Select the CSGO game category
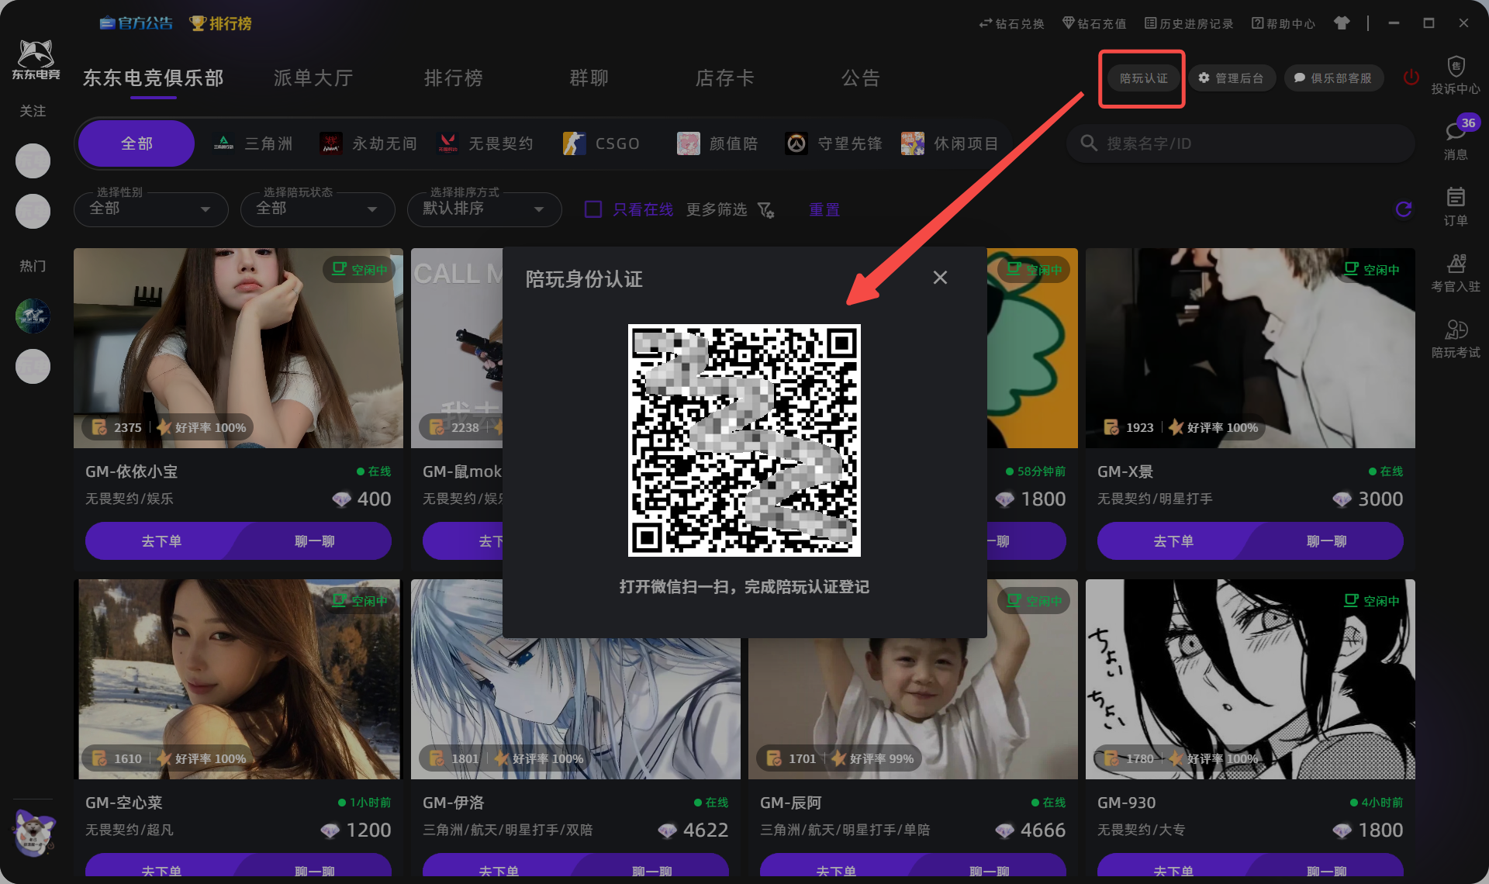This screenshot has width=1489, height=884. (x=601, y=143)
